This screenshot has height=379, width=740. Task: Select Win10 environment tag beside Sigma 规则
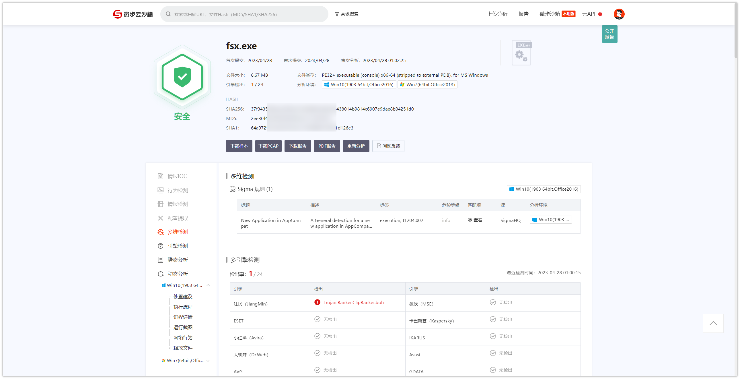pyautogui.click(x=544, y=189)
